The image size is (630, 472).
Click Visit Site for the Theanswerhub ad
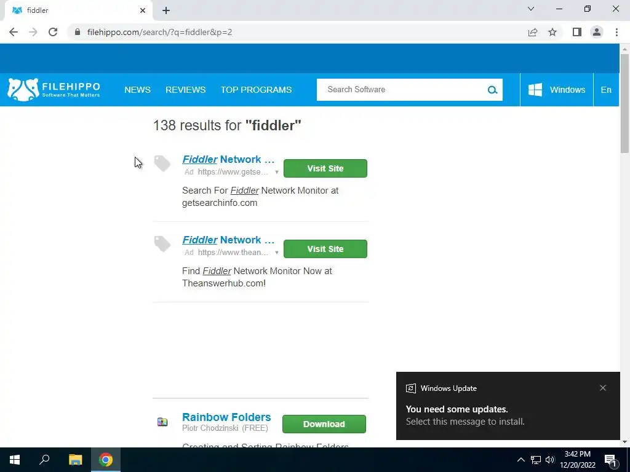click(325, 249)
